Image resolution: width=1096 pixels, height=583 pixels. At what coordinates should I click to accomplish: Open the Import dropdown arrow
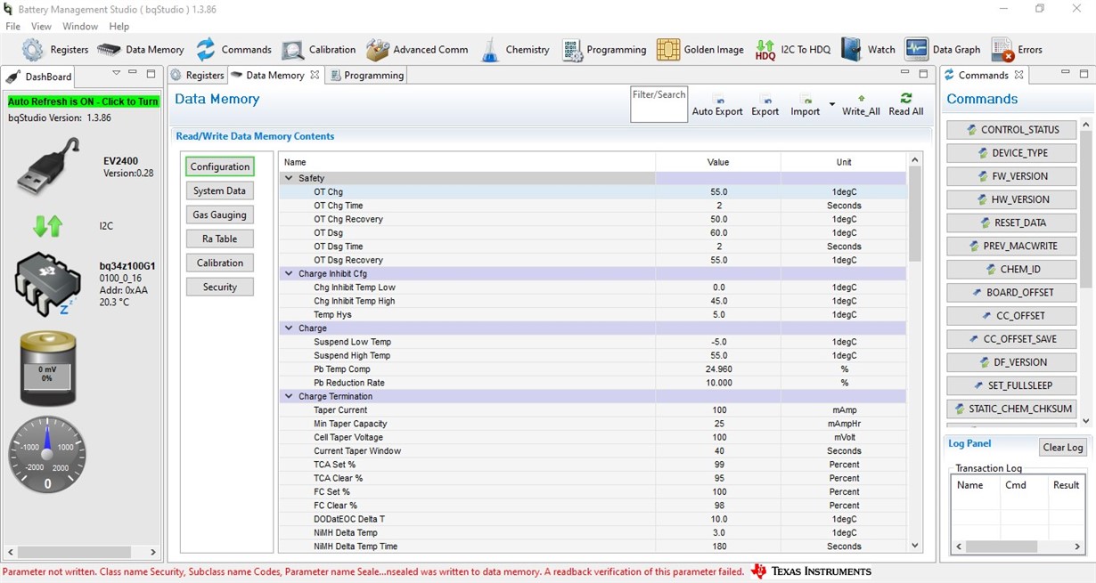[x=832, y=105]
